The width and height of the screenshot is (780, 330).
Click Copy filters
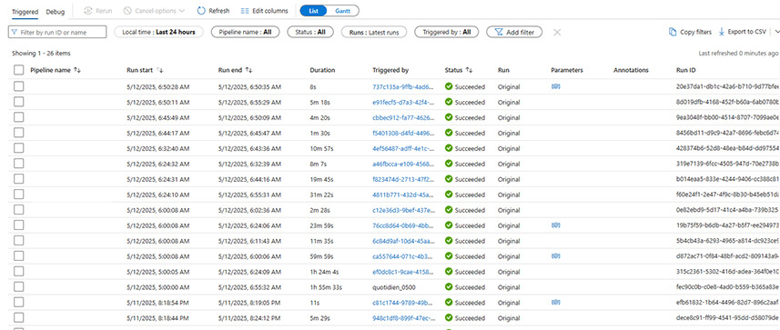coord(690,32)
